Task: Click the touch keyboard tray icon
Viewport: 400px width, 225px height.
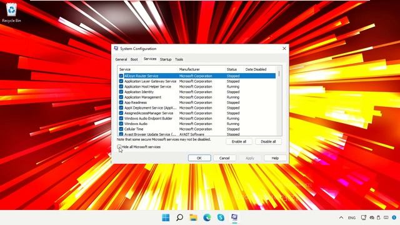Action: tap(386, 217)
